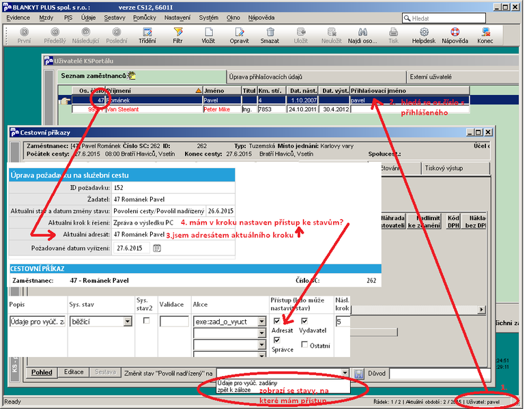Click the magnifier icon in search box
The image size is (531, 409).
[x=407, y=18]
